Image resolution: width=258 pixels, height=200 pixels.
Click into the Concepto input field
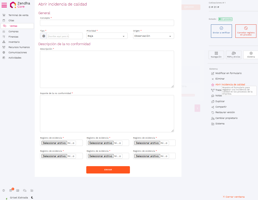pyautogui.click(x=107, y=23)
